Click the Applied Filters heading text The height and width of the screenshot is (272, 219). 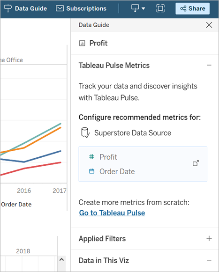coord(102,239)
